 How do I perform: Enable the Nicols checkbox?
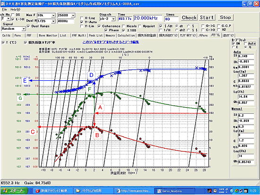123,26
